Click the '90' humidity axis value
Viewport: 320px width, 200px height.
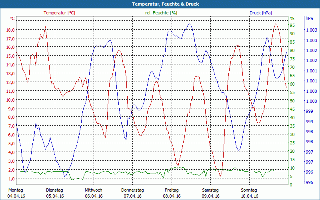pyautogui.click(x=292, y=34)
